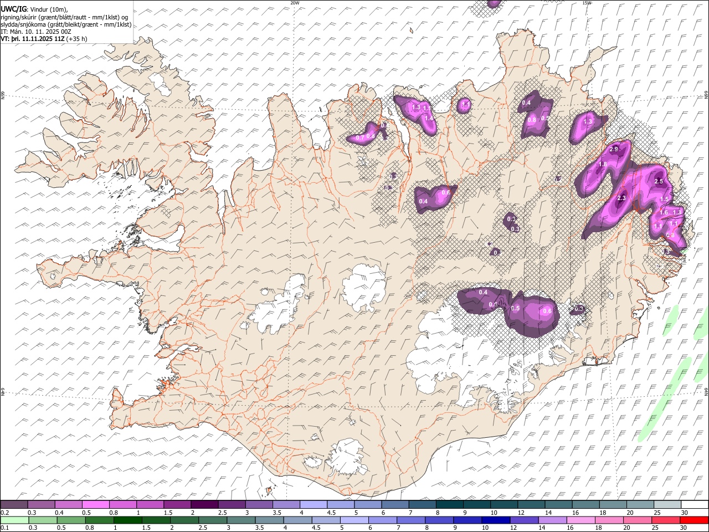709x532 pixels.
Task: Click the 4.5 swatch in the lower legend row
Action: [326, 520]
